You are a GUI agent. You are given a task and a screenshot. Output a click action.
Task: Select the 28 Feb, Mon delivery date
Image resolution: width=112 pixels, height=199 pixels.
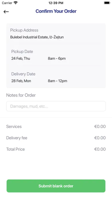[21, 81]
